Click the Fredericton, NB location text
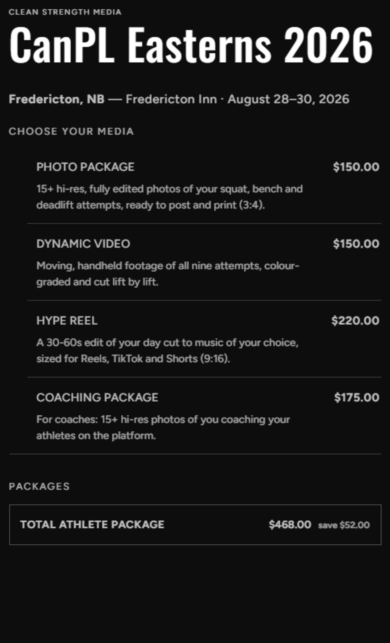The width and height of the screenshot is (390, 643). (x=57, y=99)
